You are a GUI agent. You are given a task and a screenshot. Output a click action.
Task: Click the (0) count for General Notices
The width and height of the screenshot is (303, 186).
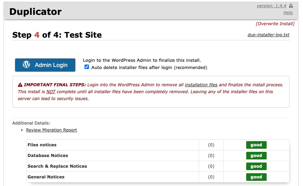point(211,177)
